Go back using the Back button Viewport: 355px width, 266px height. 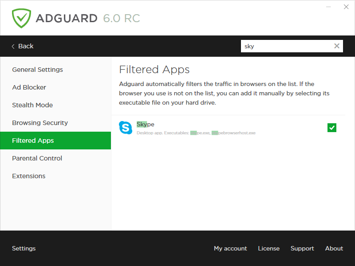(x=23, y=46)
